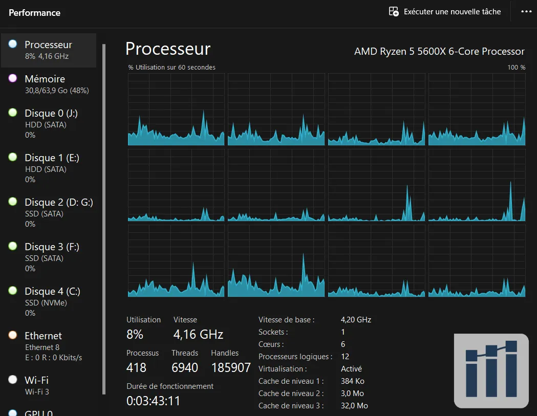Open the Mémoire performance view
537x416 pixels.
click(45, 78)
